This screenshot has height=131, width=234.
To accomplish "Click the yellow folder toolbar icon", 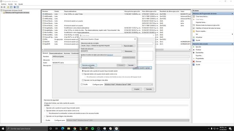I will click(x=8, y=7).
